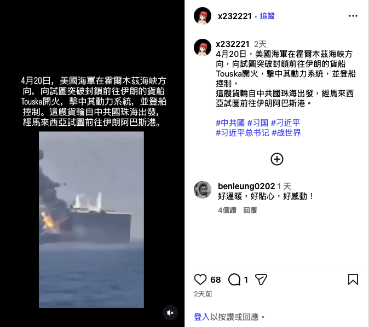This screenshot has height=327, width=369.
Task: Click hashtag #中共國
Action: (230, 122)
